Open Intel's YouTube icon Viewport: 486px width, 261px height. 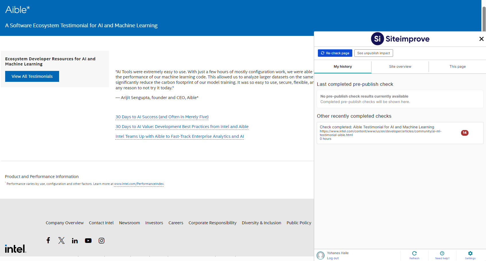pyautogui.click(x=88, y=241)
